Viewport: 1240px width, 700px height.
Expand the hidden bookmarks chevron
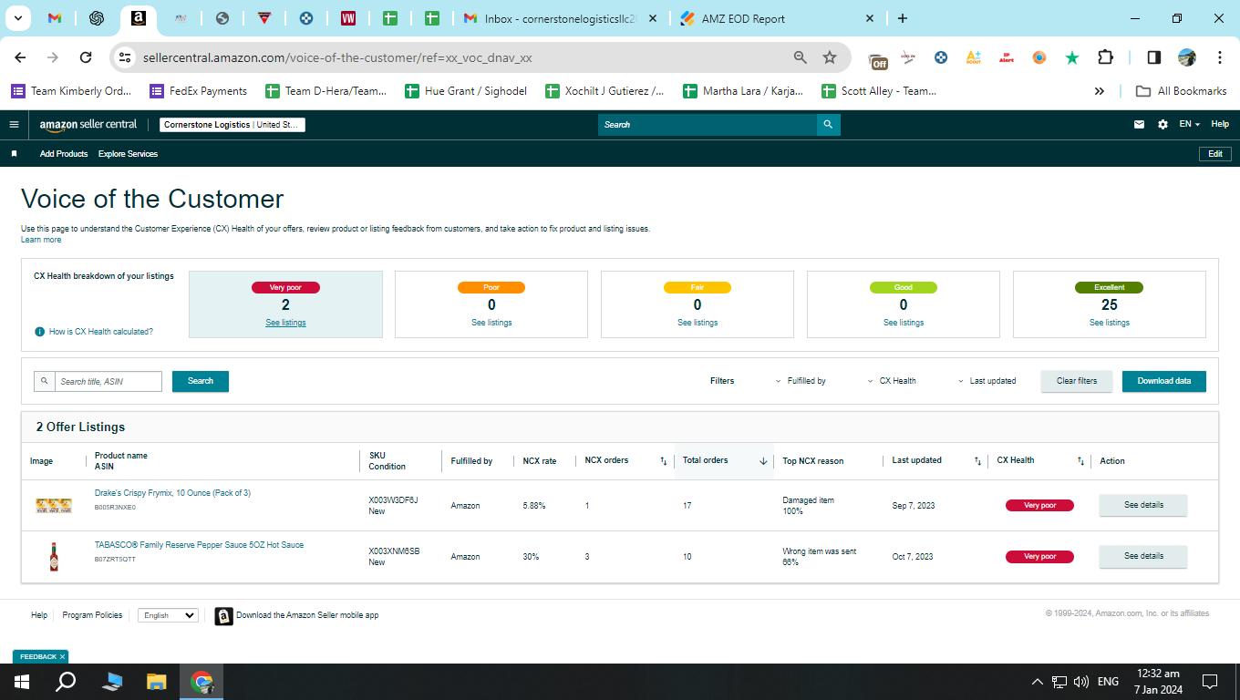1100,91
